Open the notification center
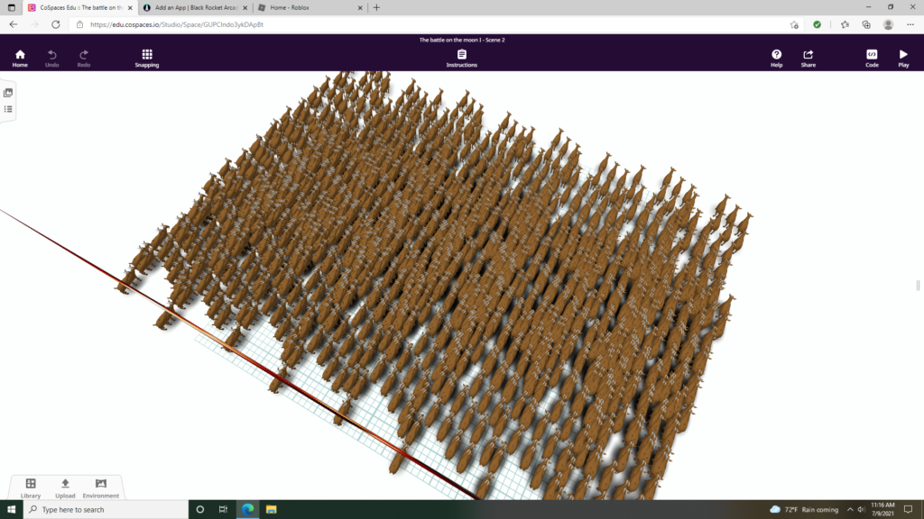This screenshot has width=924, height=519. click(x=908, y=510)
